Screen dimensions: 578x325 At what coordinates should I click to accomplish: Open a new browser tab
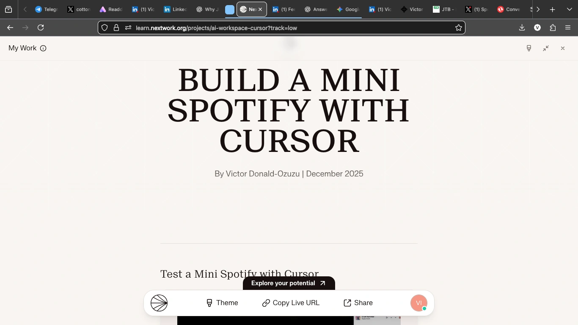[553, 9]
